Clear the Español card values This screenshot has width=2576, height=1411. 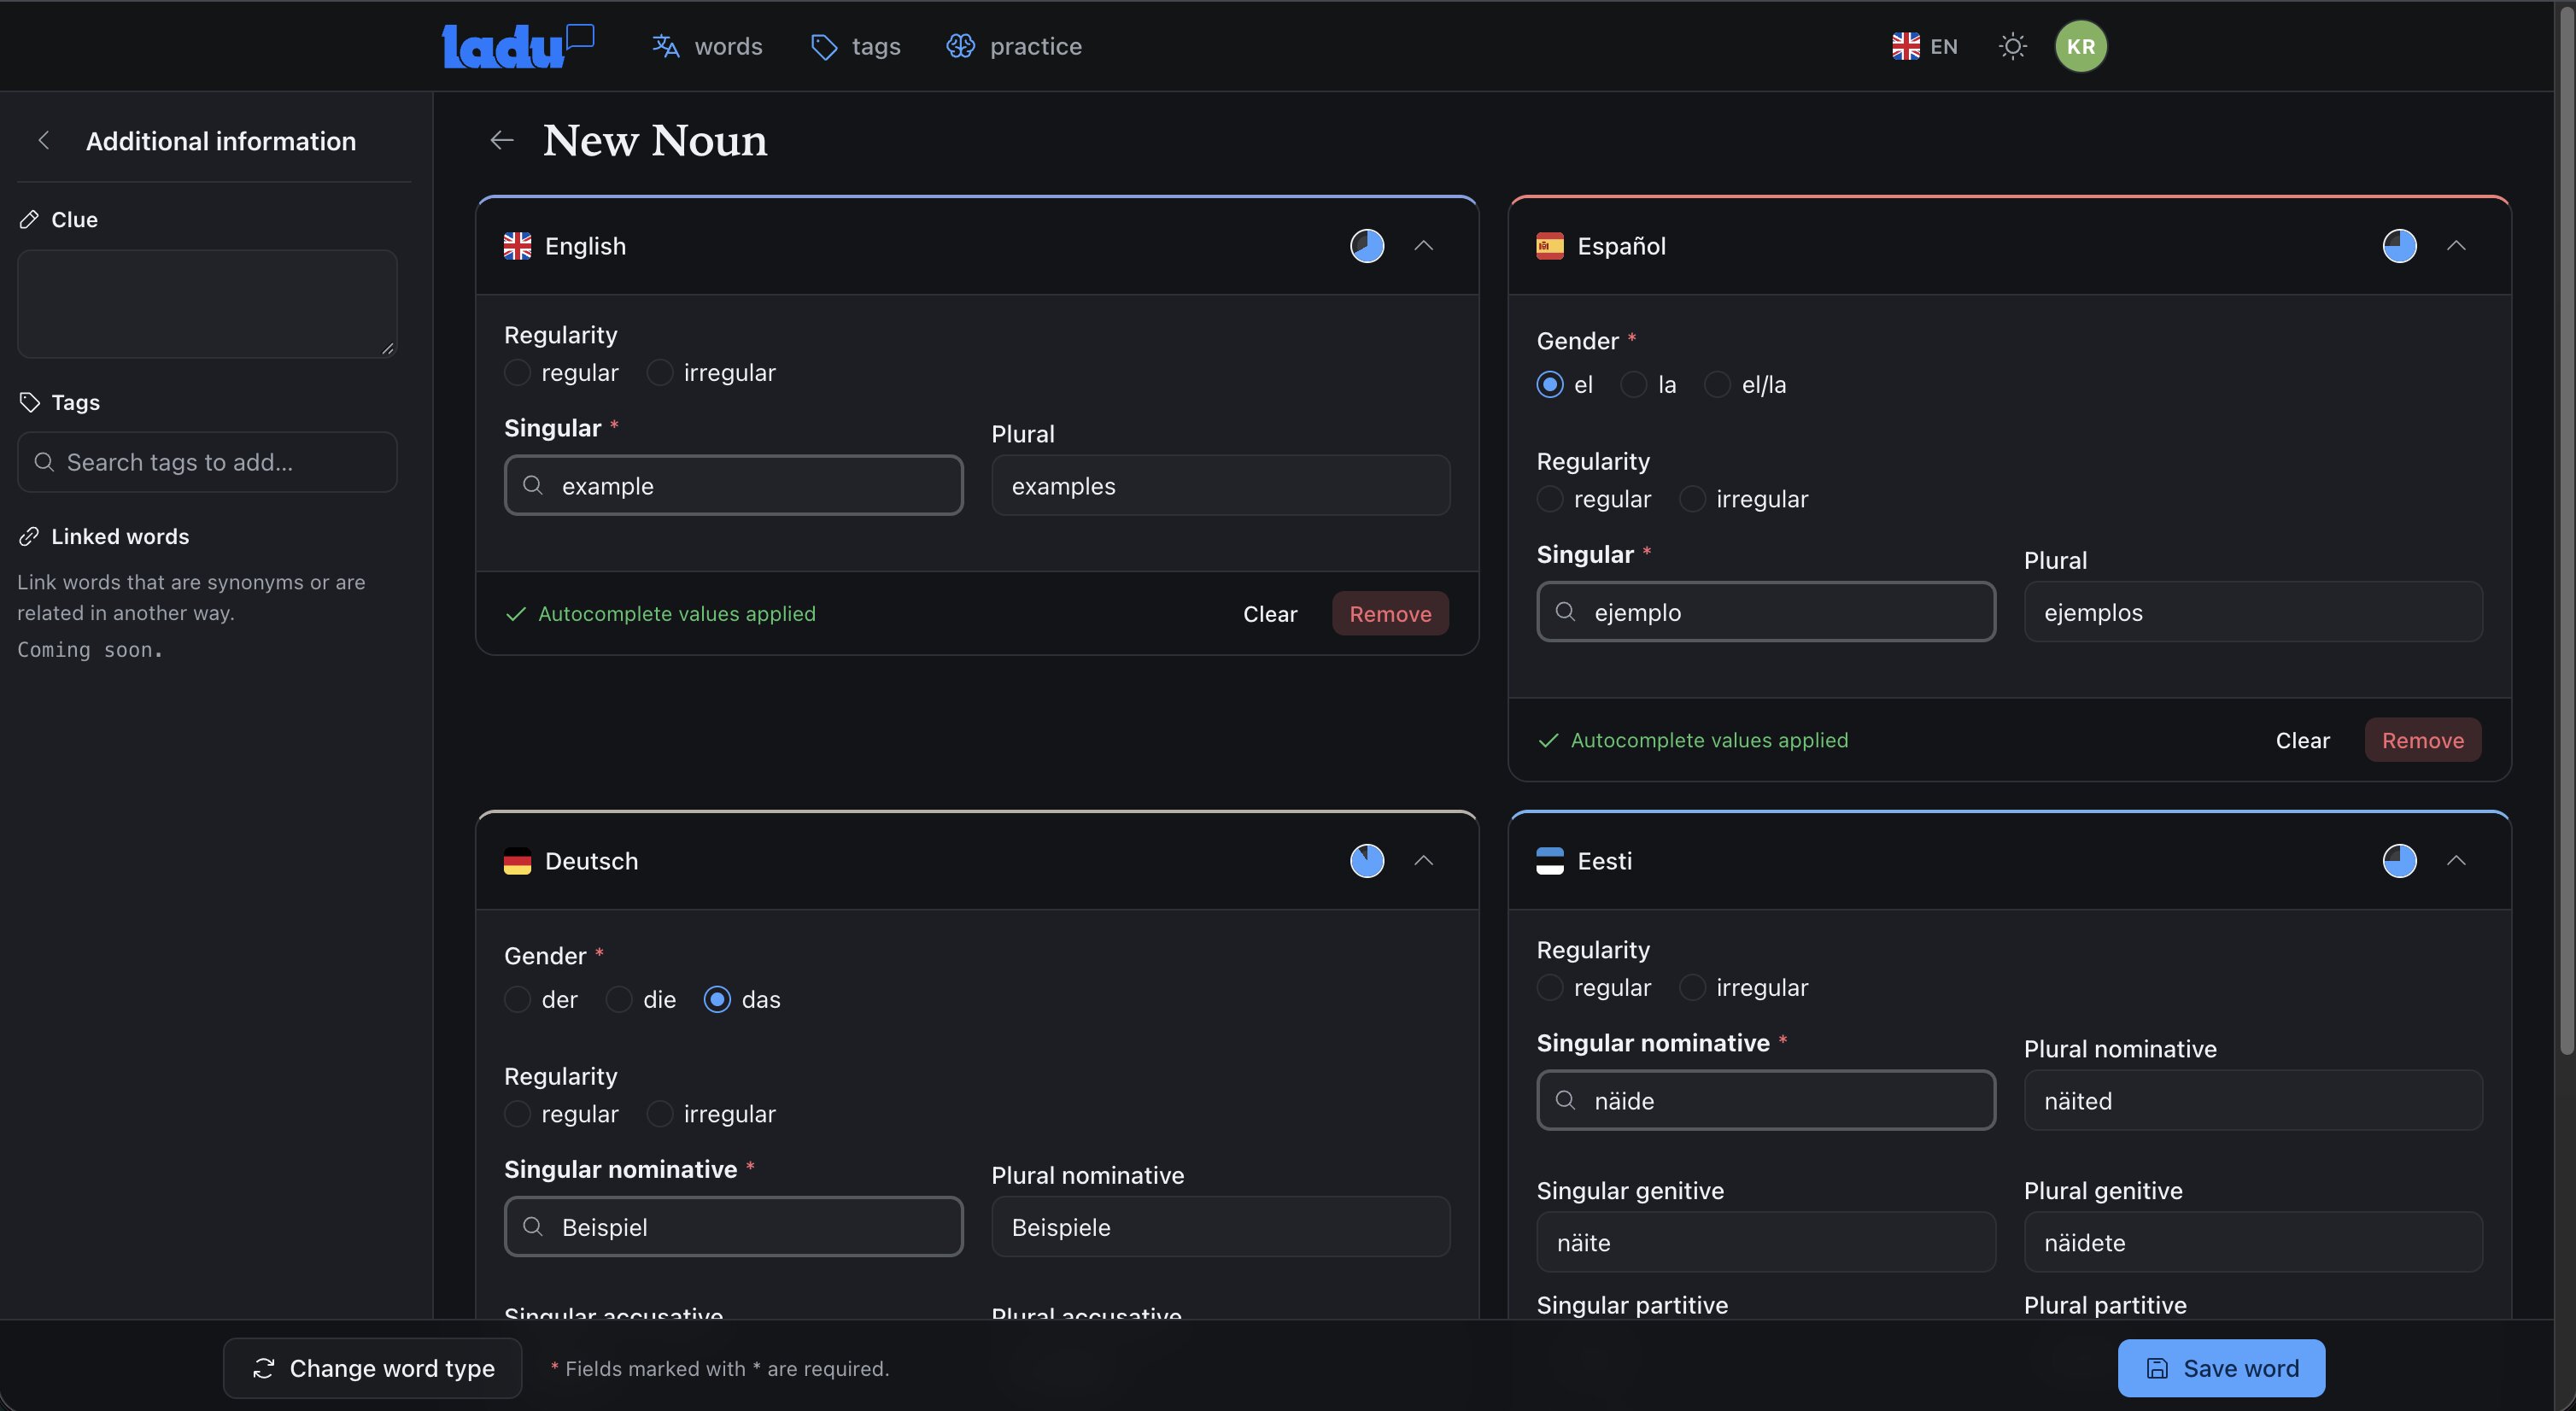point(2302,740)
